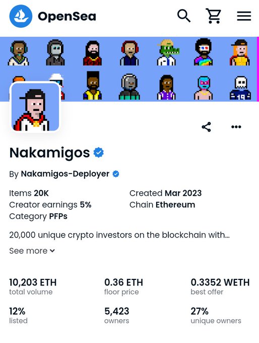Open the shopping cart
The height and width of the screenshot is (343, 259).
[213, 16]
